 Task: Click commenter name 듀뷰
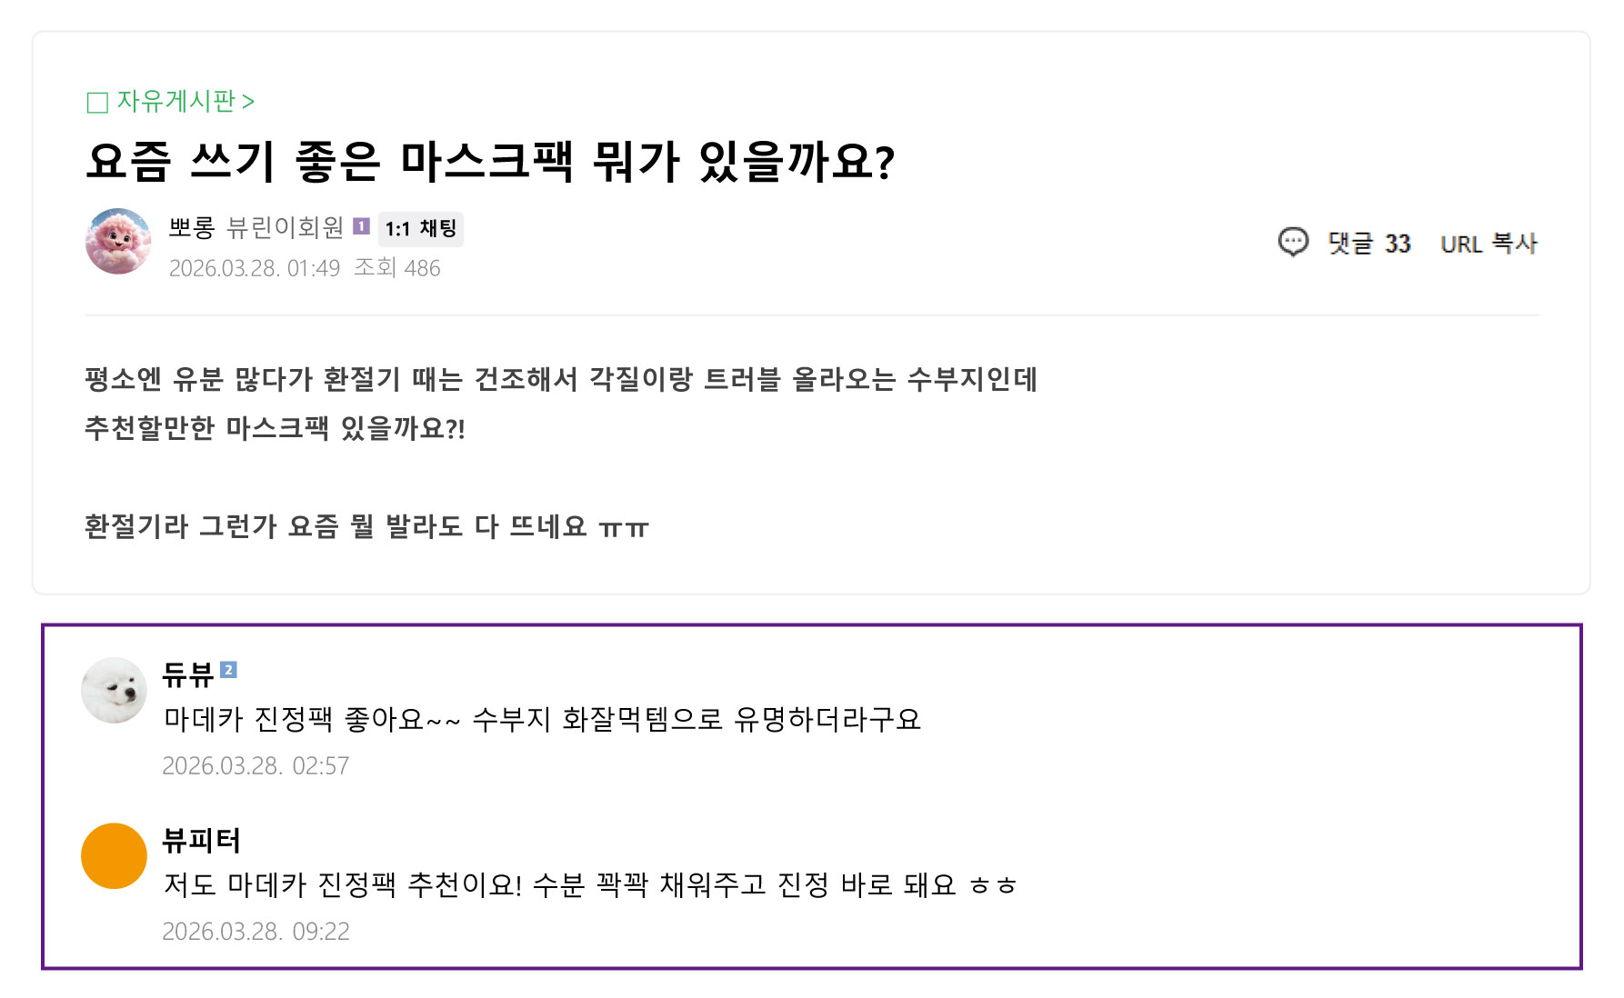coord(188,674)
